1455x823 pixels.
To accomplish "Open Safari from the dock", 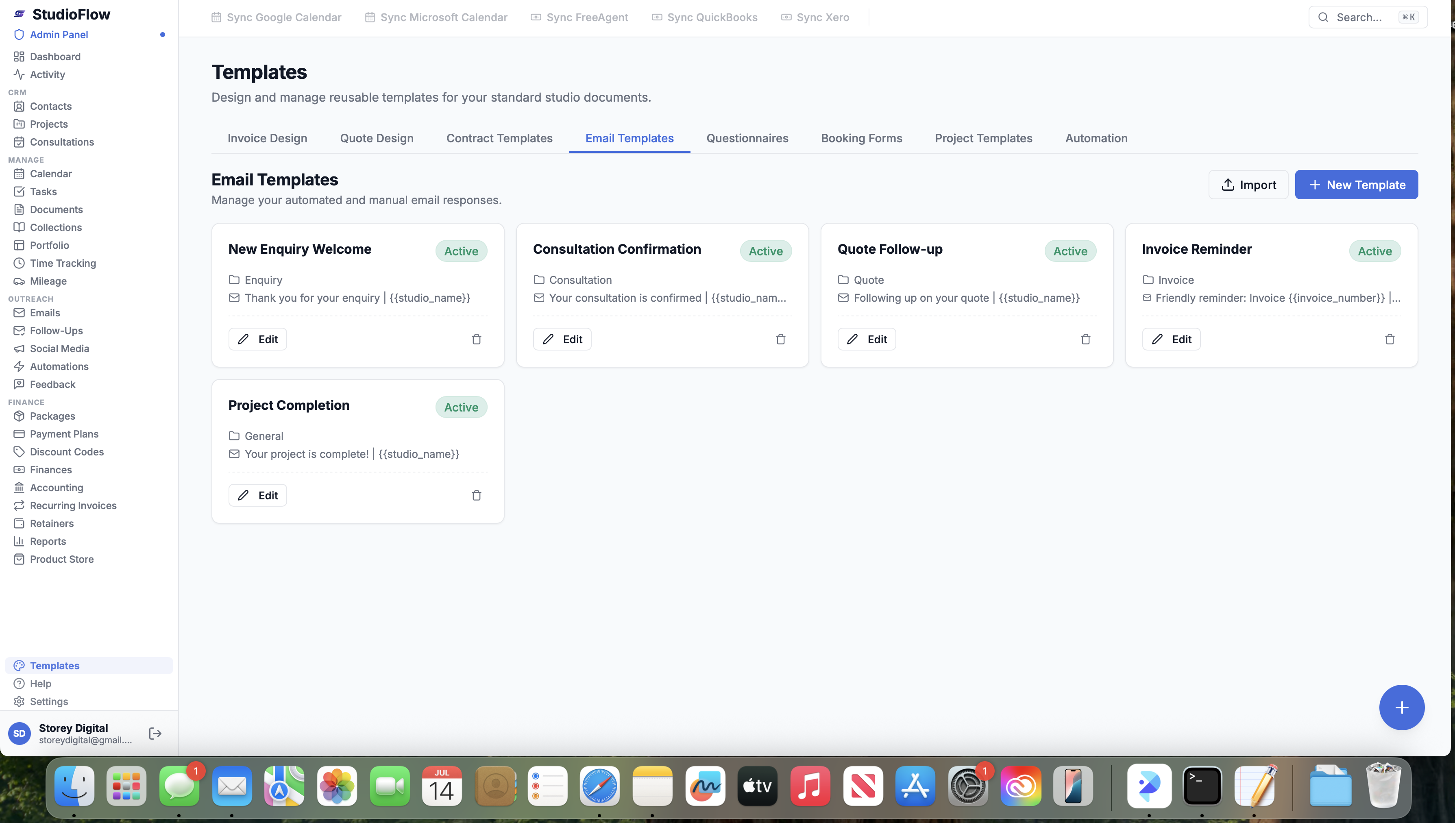I will tap(600, 786).
